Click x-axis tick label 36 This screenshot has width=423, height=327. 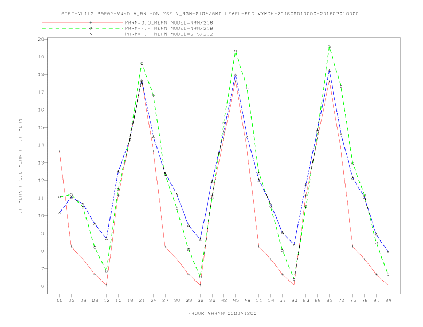pos(200,300)
